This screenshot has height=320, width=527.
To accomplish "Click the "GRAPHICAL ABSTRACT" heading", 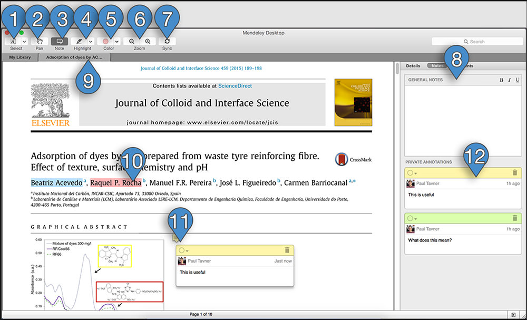I will pyautogui.click(x=79, y=227).
